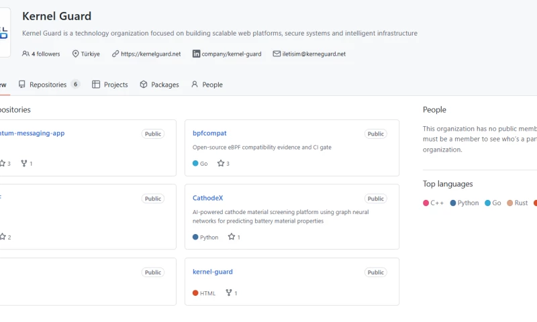Filter by Go in Top languages
The width and height of the screenshot is (537, 322).
coord(493,203)
